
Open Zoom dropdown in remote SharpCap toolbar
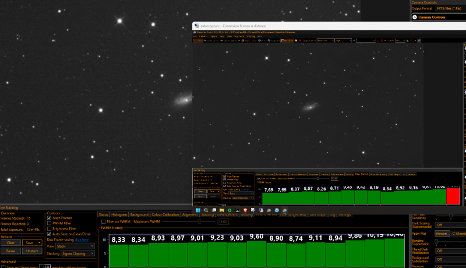pos(400,40)
